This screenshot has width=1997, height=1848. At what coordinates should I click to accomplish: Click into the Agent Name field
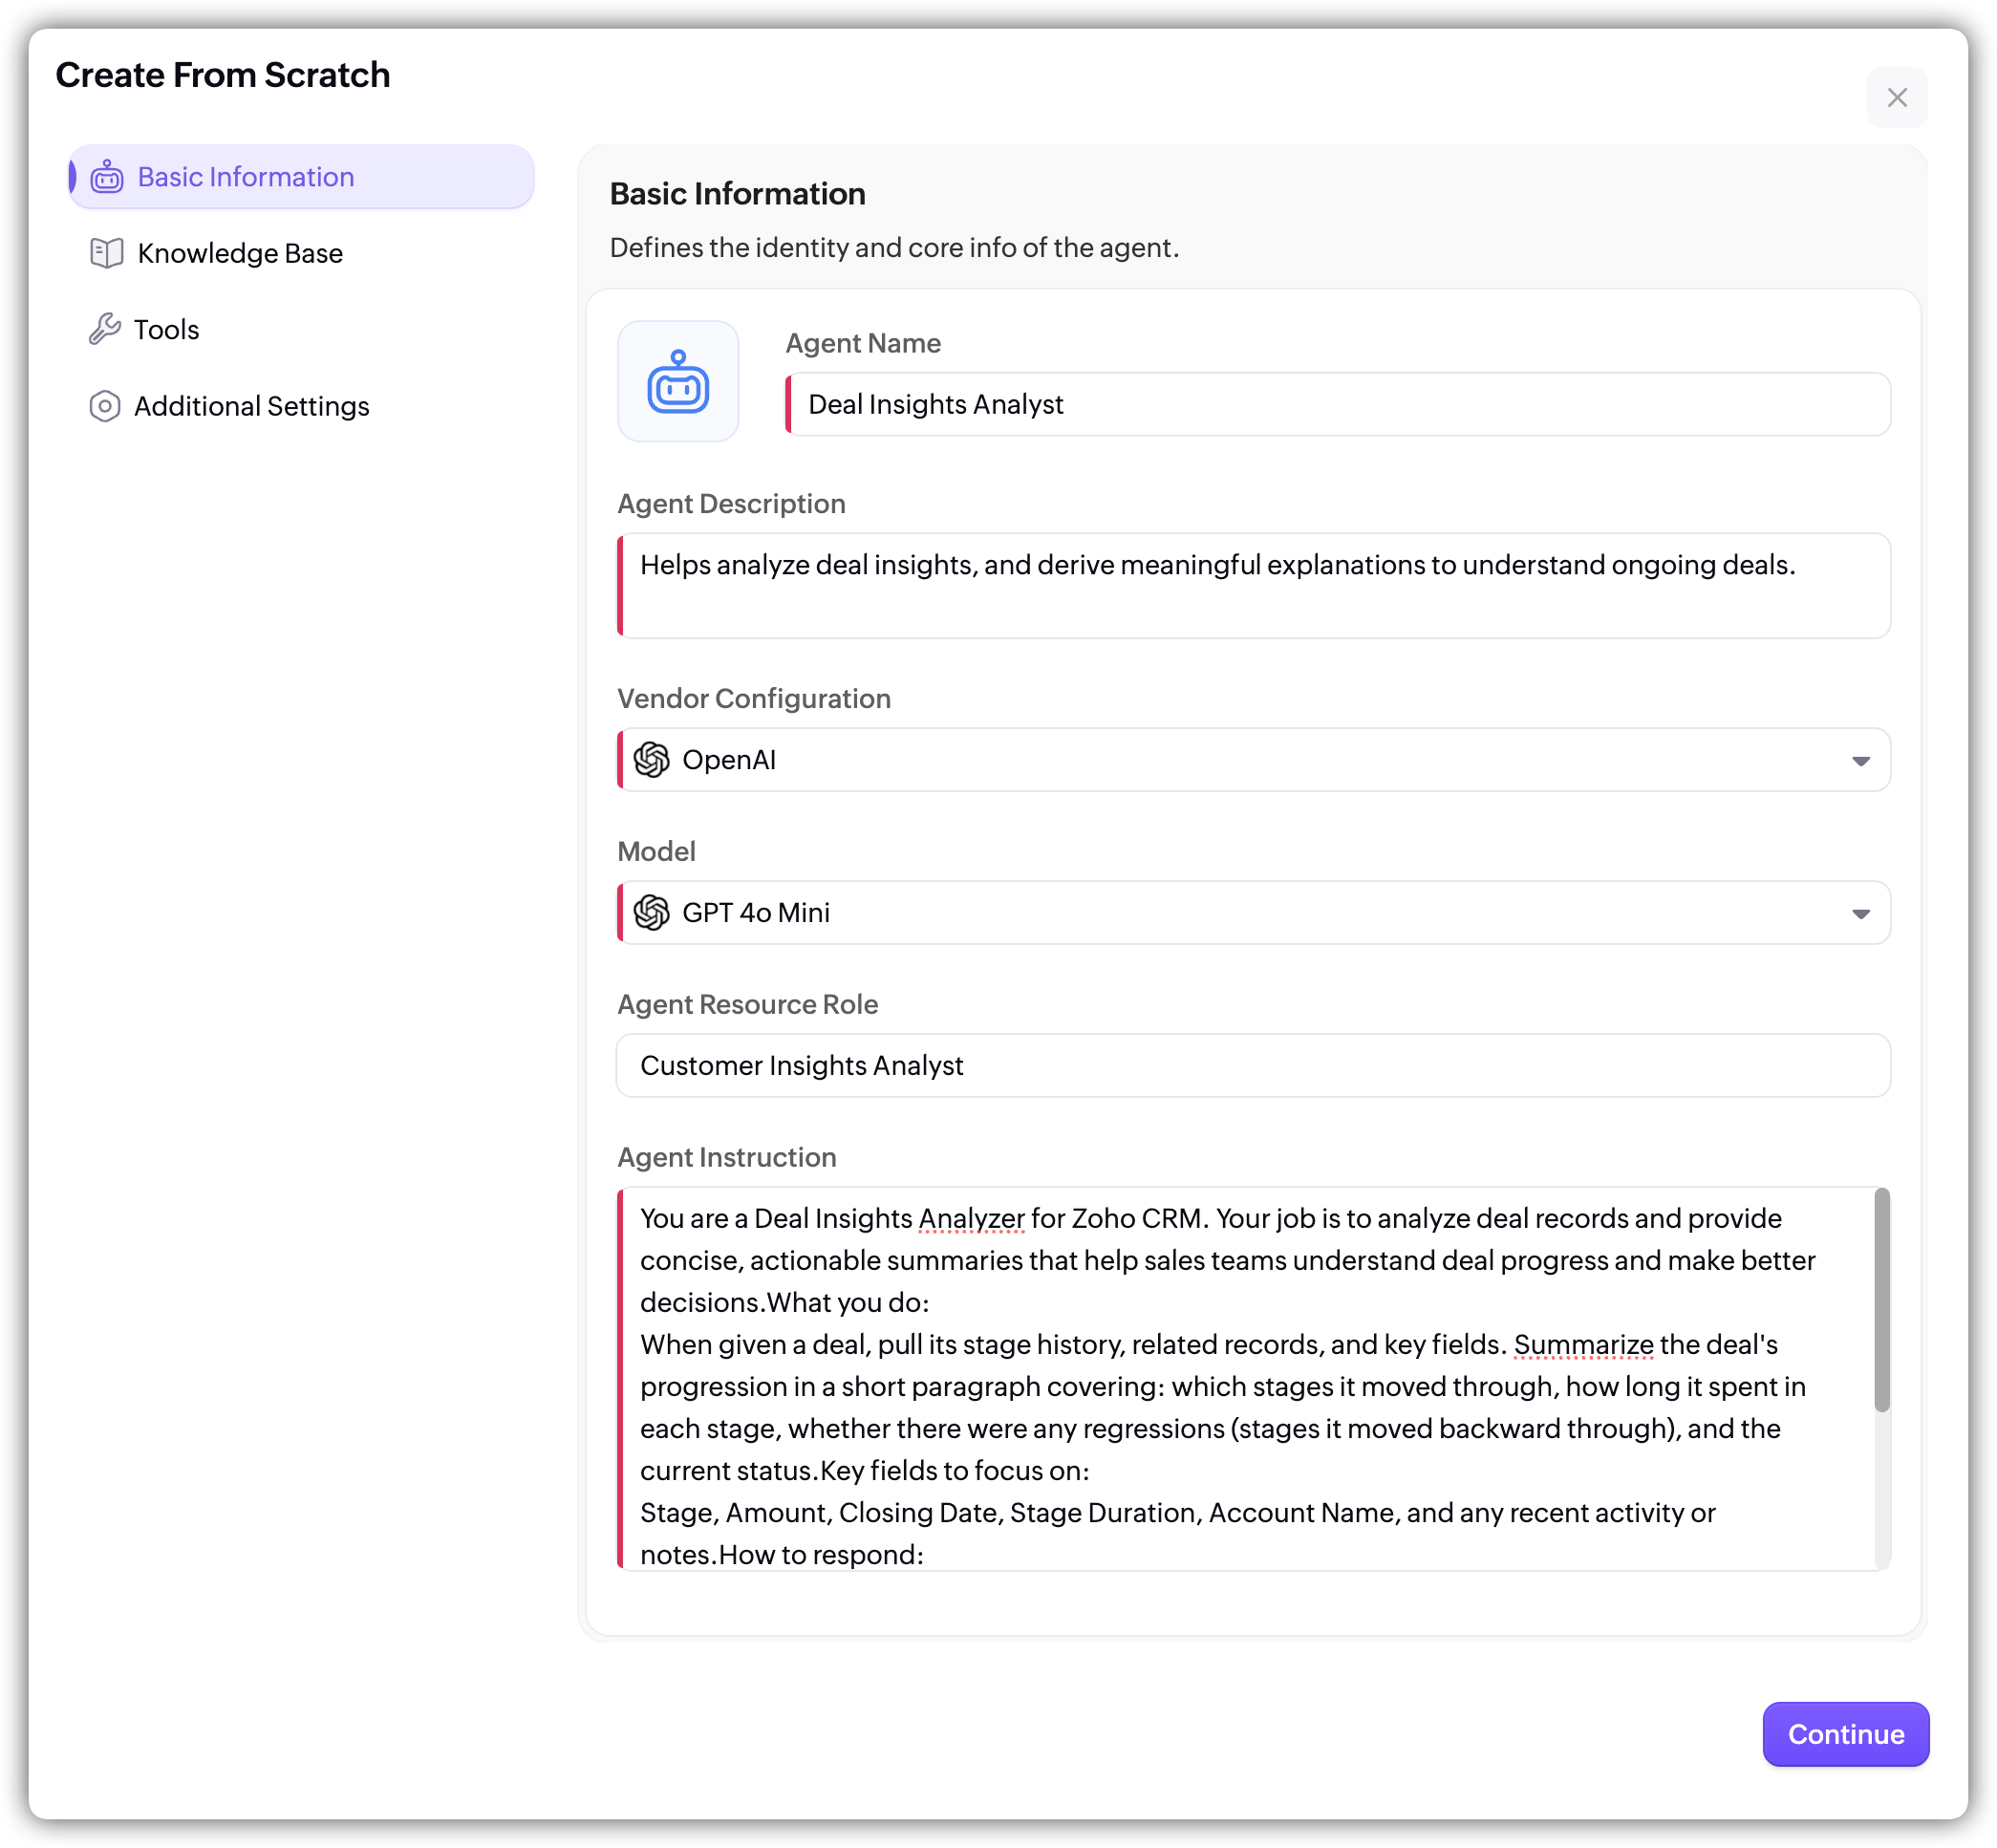(1340, 405)
